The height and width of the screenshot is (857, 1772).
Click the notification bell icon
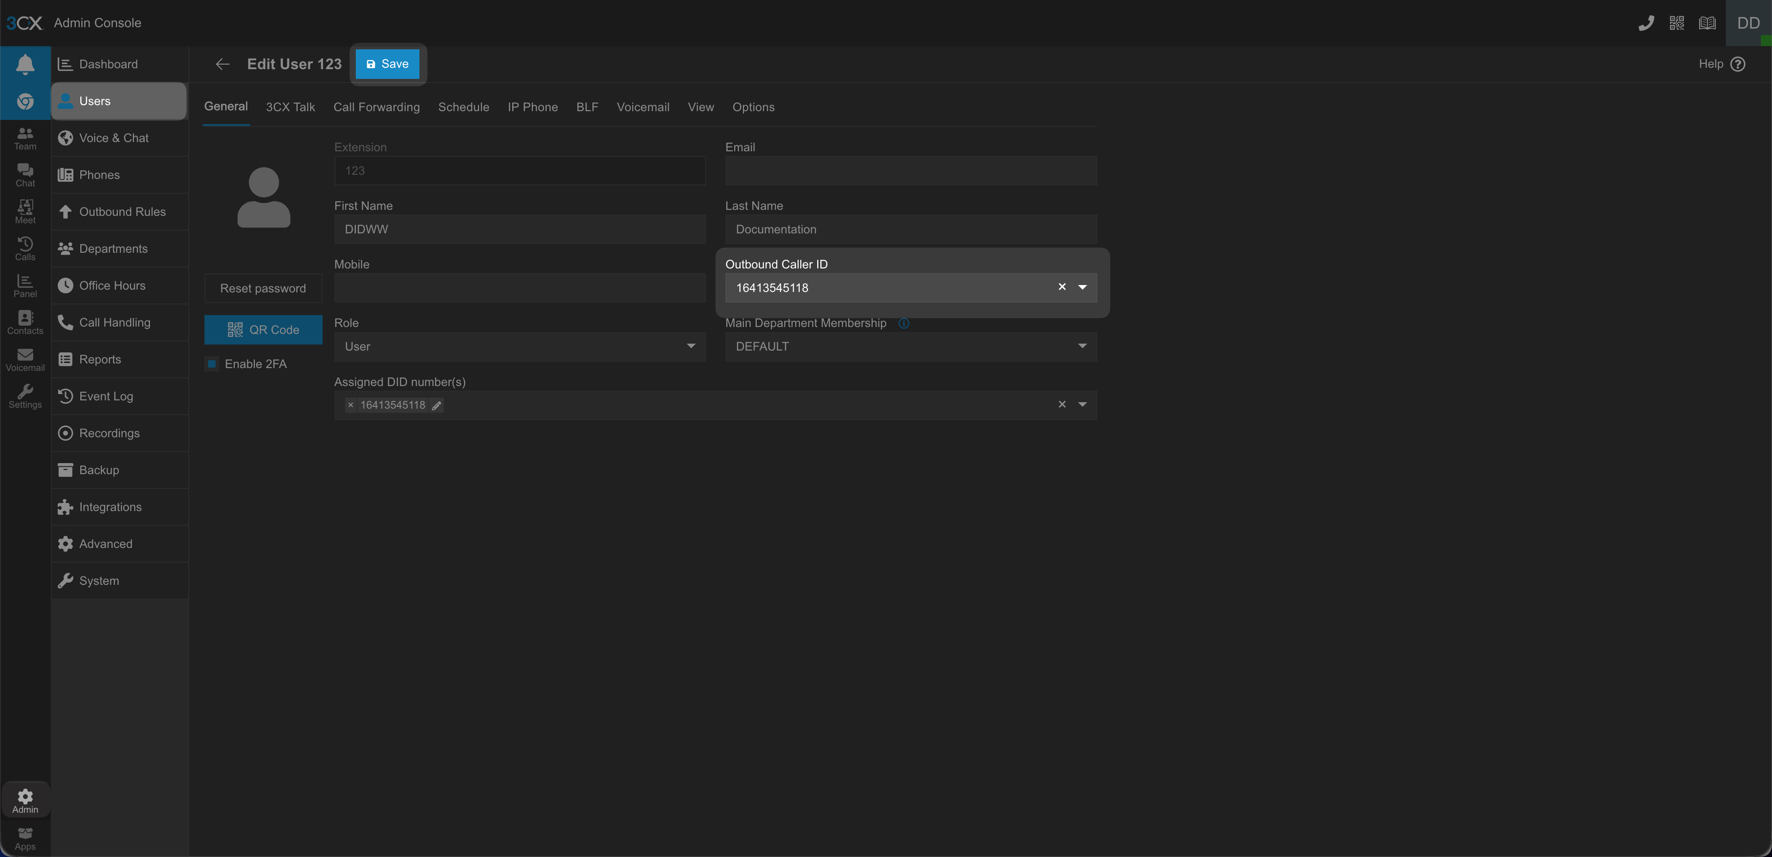point(25,64)
